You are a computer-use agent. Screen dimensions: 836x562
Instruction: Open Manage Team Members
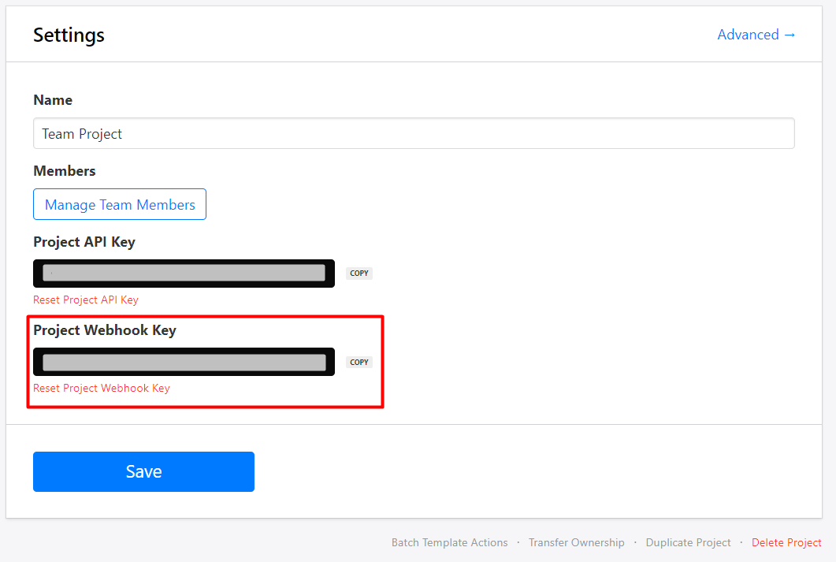click(x=120, y=204)
